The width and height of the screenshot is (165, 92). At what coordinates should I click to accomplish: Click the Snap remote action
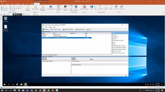click(95, 7)
